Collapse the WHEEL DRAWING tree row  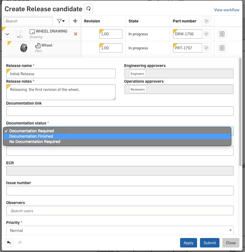pyautogui.click(x=7, y=34)
